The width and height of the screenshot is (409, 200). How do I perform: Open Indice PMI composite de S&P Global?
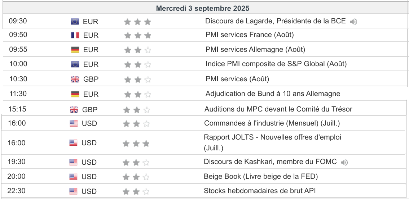pos(276,64)
